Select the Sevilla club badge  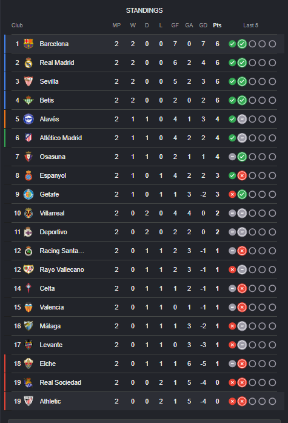[28, 81]
